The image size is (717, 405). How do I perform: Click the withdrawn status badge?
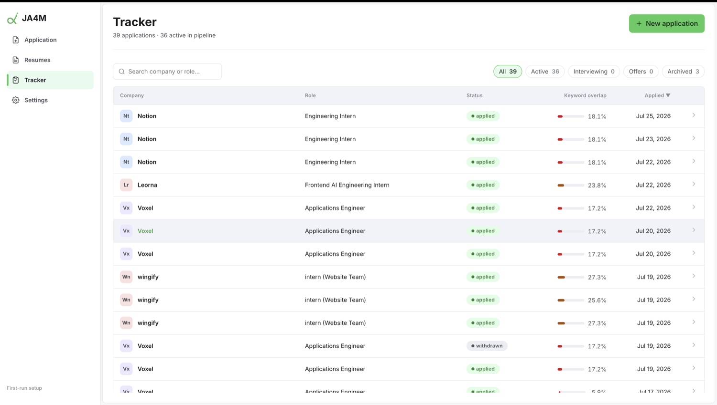click(487, 346)
